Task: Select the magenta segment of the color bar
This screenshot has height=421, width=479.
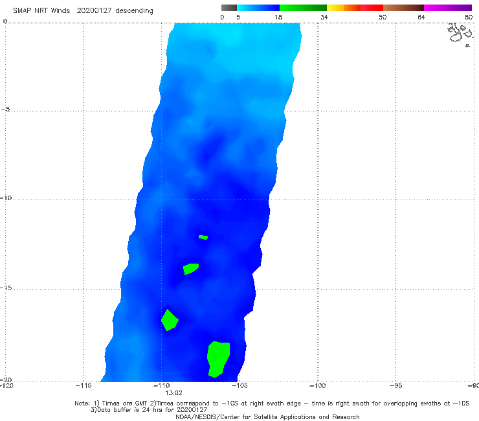Action: (x=448, y=8)
